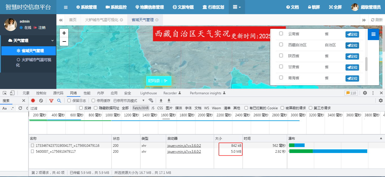The width and height of the screenshot is (385, 177).
Task: Open the Lighthouse DevTools tab
Action: pos(148,93)
